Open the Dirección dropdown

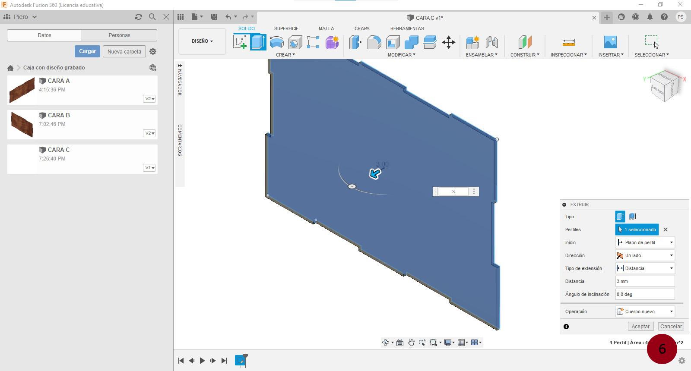point(645,255)
